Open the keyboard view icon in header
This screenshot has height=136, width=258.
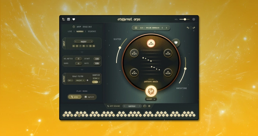(x=68, y=19)
